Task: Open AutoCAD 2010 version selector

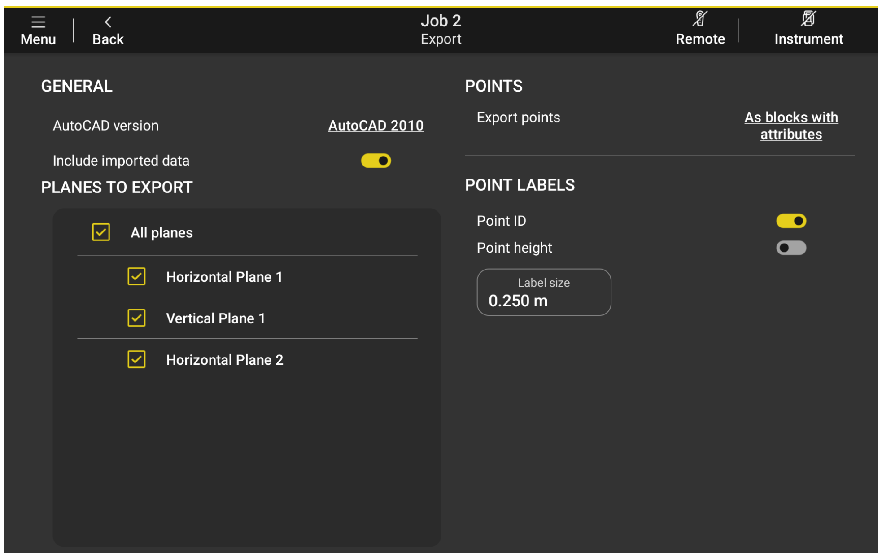Action: pyautogui.click(x=376, y=126)
